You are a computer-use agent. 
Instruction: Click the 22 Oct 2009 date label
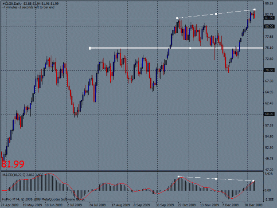[x=187, y=205]
